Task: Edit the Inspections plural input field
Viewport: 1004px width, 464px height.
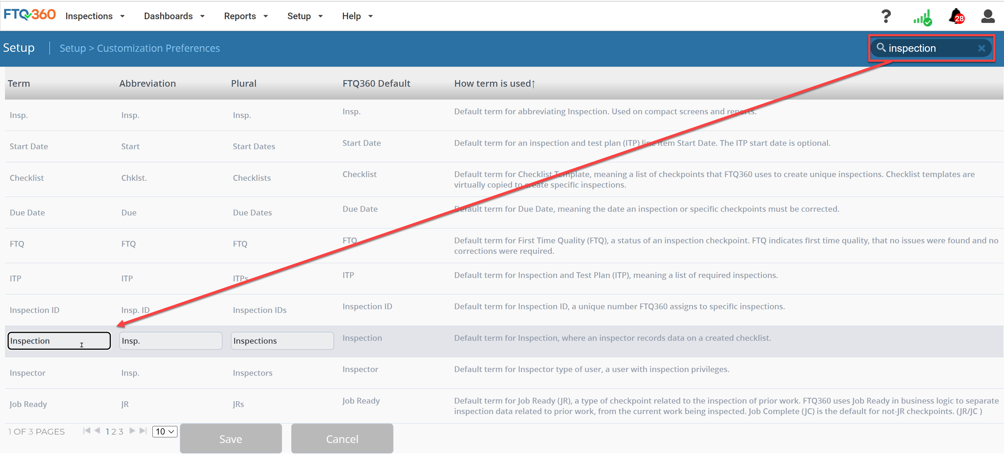Action: (x=282, y=341)
